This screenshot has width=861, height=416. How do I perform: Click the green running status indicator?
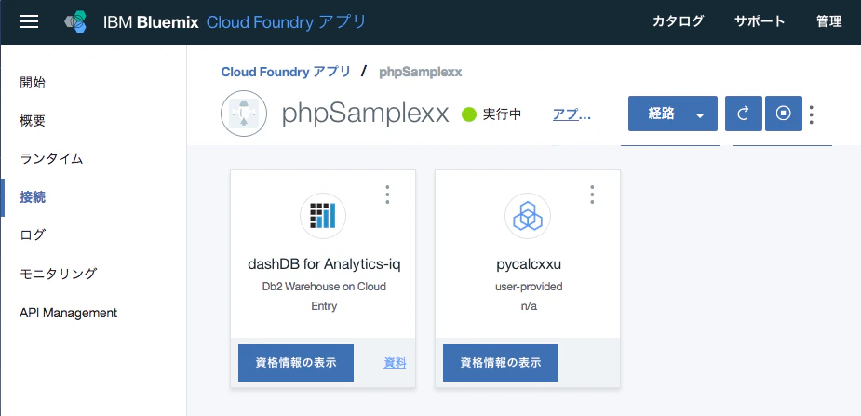tap(468, 114)
